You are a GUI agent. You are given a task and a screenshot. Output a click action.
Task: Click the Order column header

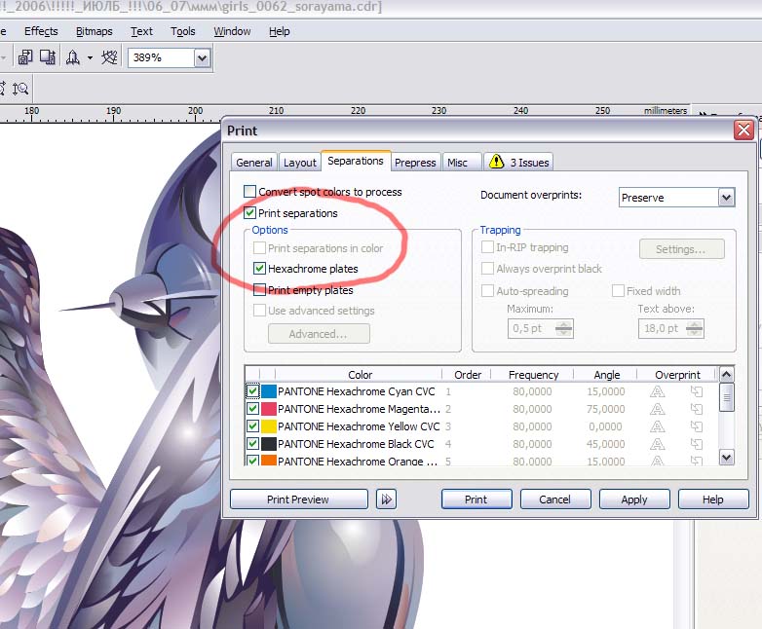(467, 375)
